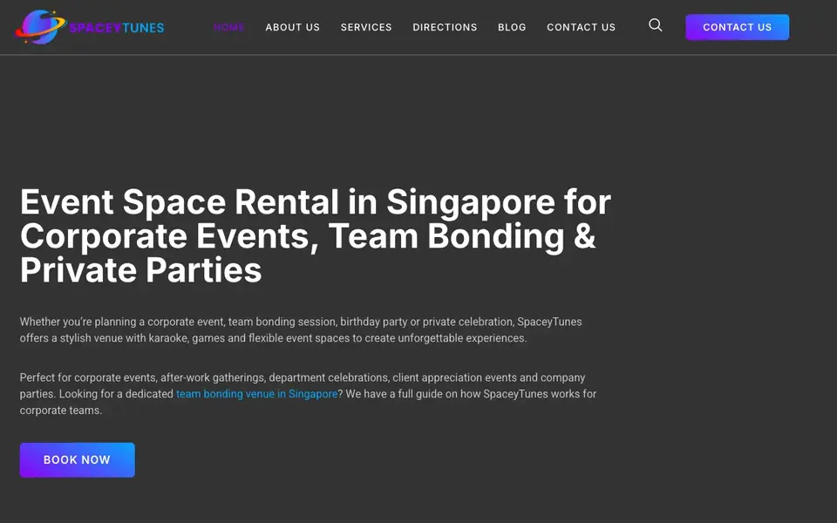Viewport: 837px width, 523px height.
Task: Click the gradient Contact Us header button
Action: pos(738,27)
